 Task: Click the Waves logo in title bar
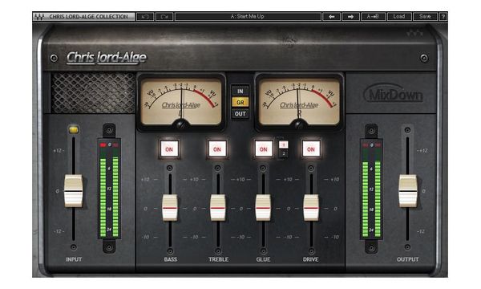39,17
